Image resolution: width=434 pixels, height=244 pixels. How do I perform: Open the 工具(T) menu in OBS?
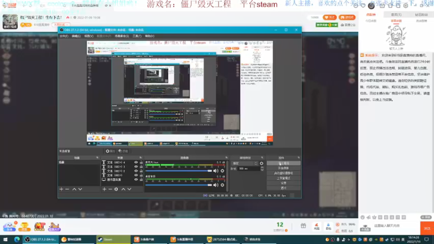[137, 36]
